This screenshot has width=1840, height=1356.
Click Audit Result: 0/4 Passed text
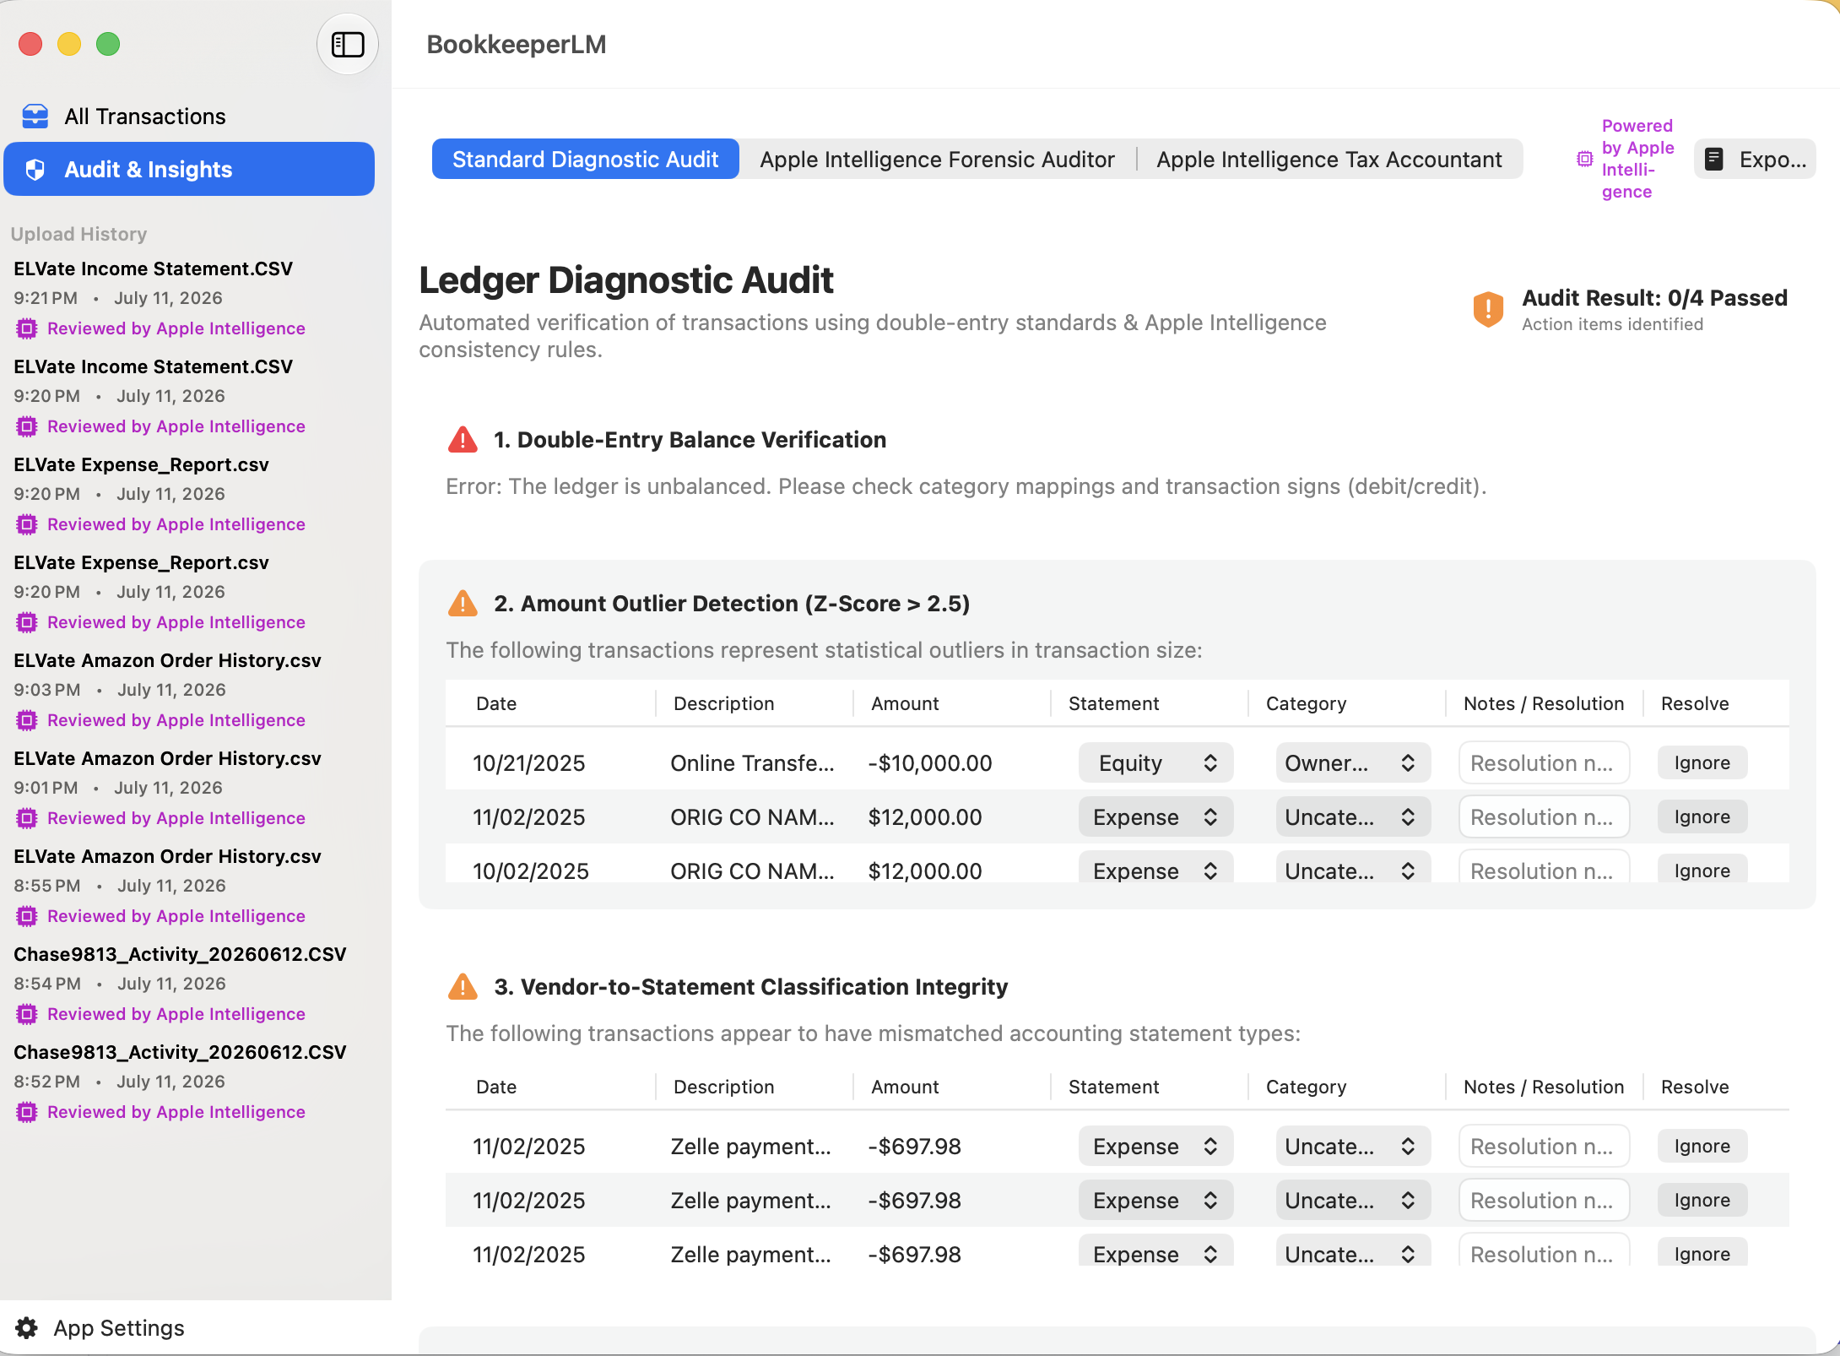1654,298
